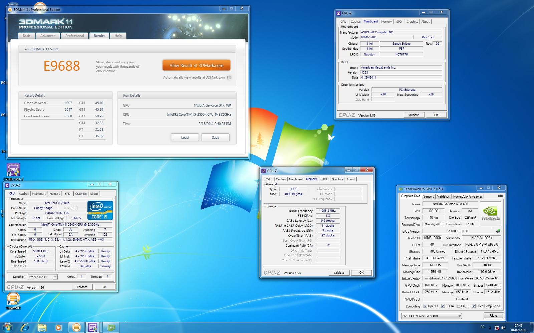The height and width of the screenshot is (333, 534).
Task: Click Validate in processor CPU-Z window
Action: click(x=82, y=287)
